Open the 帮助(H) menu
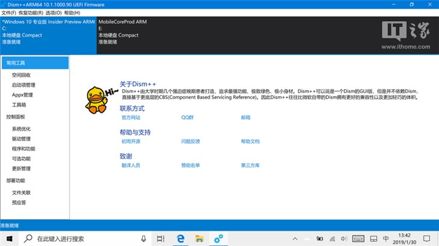The height and width of the screenshot is (246, 439). pos(72,13)
